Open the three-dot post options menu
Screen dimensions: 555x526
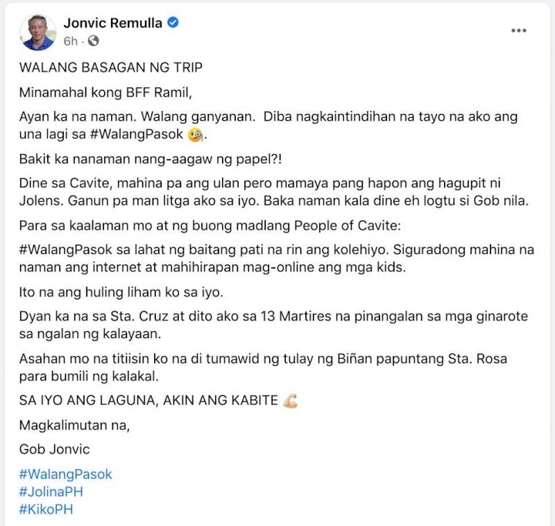[518, 31]
